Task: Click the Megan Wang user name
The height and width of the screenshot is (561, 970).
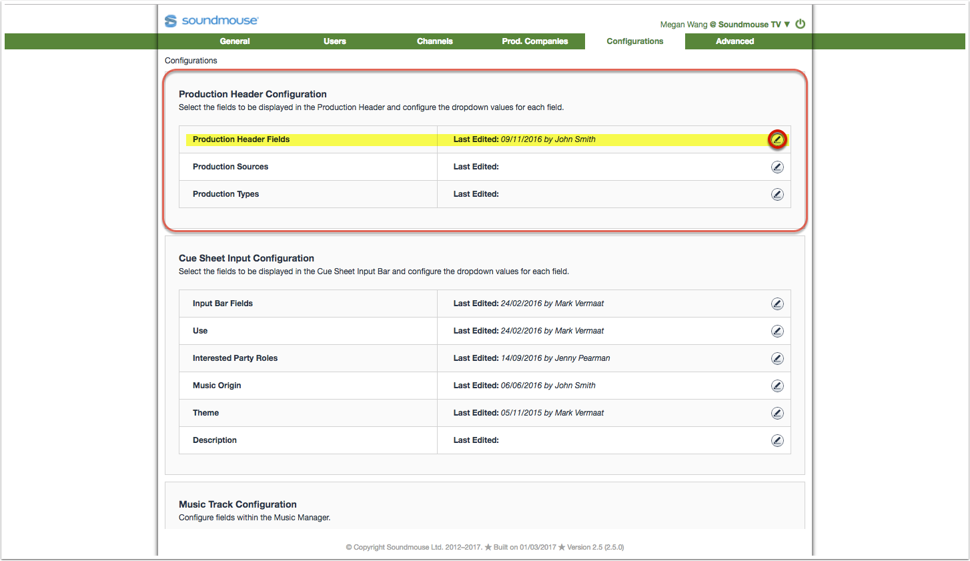Action: coord(684,25)
